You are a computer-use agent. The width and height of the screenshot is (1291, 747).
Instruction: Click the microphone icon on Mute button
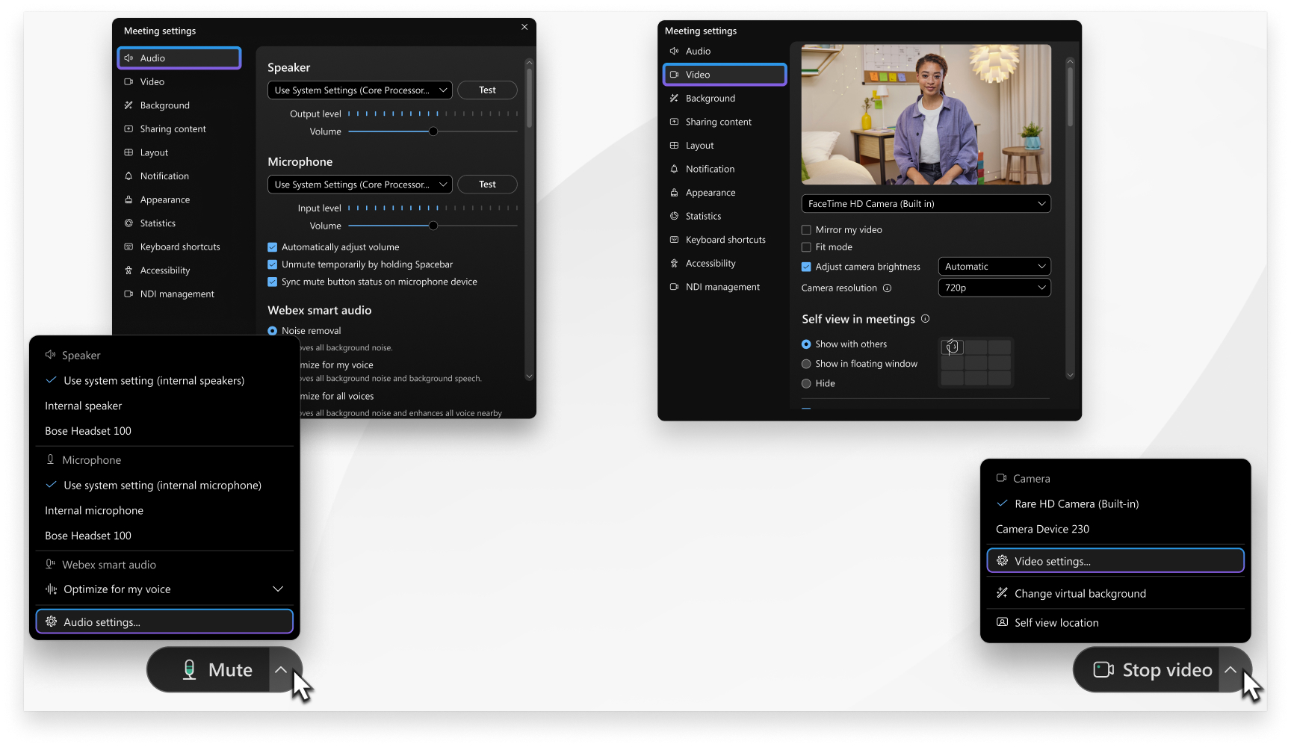coord(190,669)
